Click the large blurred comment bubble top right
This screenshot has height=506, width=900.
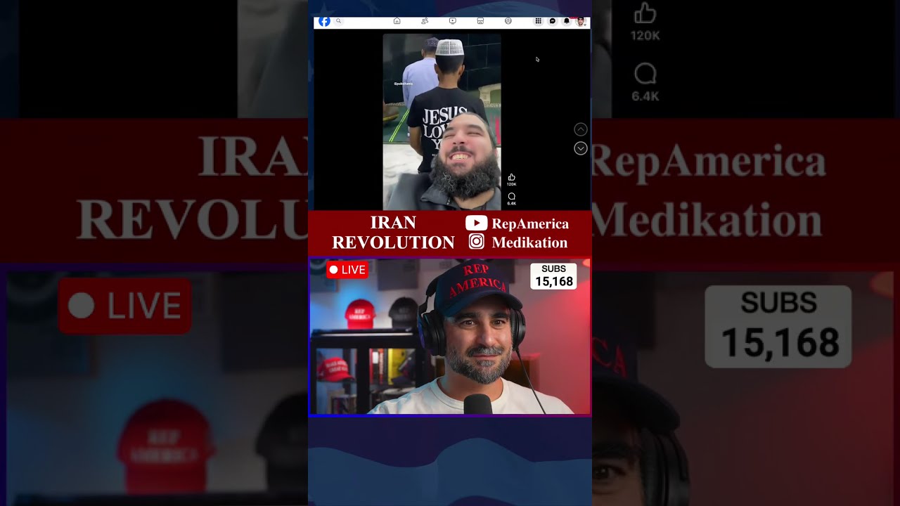pos(645,74)
